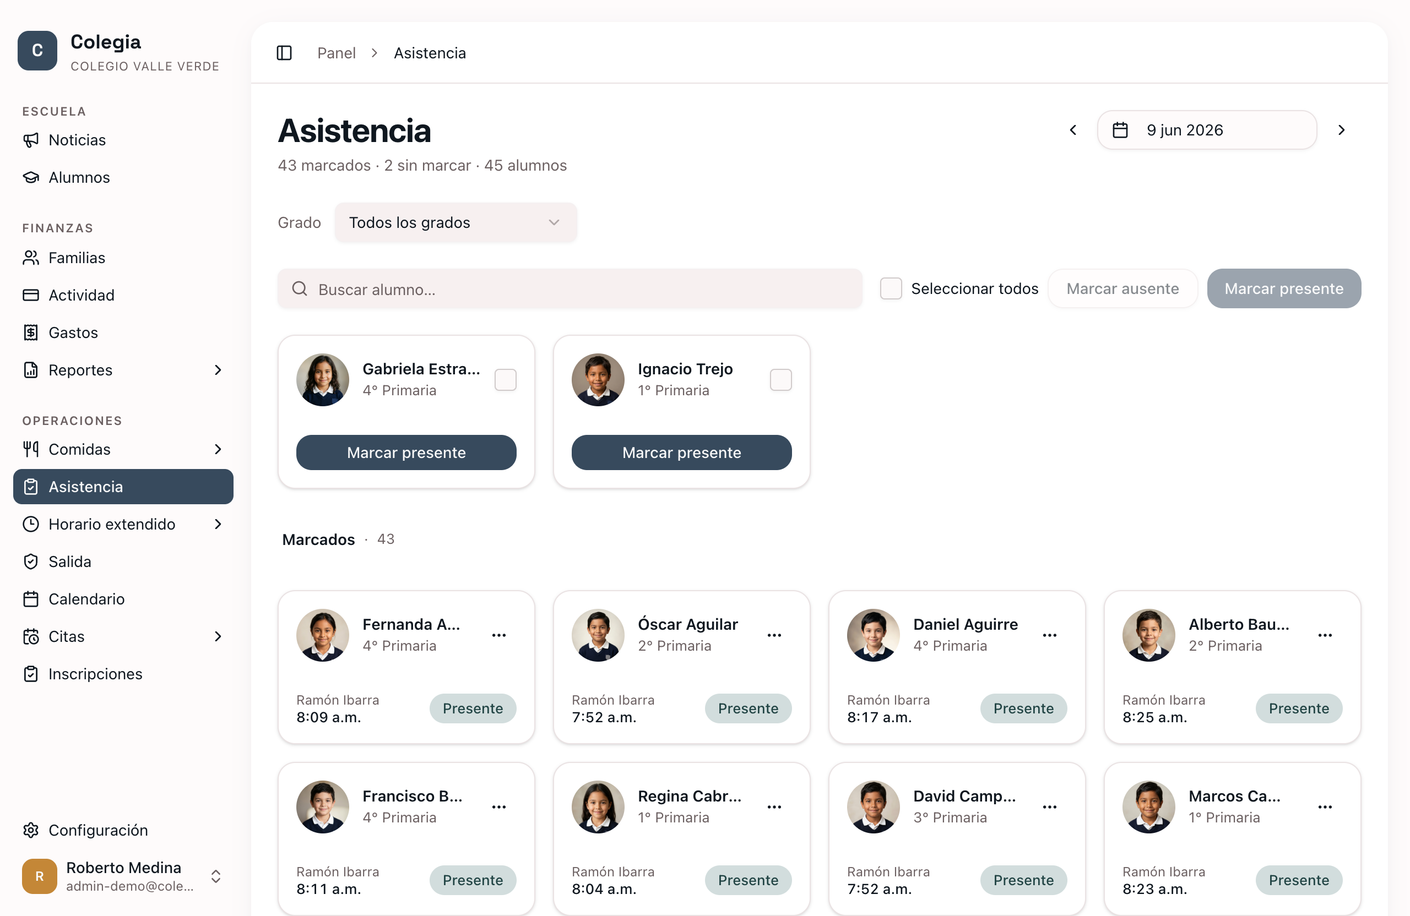Toggle the sidebar panel icon
This screenshot has height=916, width=1410.
(x=284, y=53)
